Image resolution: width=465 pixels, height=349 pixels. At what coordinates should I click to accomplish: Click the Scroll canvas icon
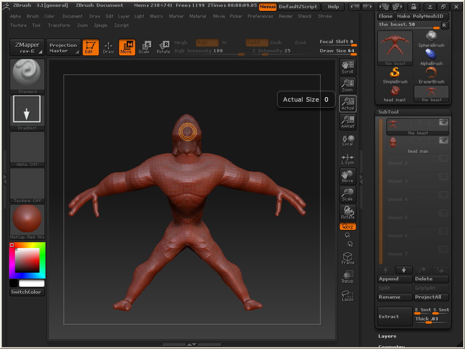[x=347, y=67]
